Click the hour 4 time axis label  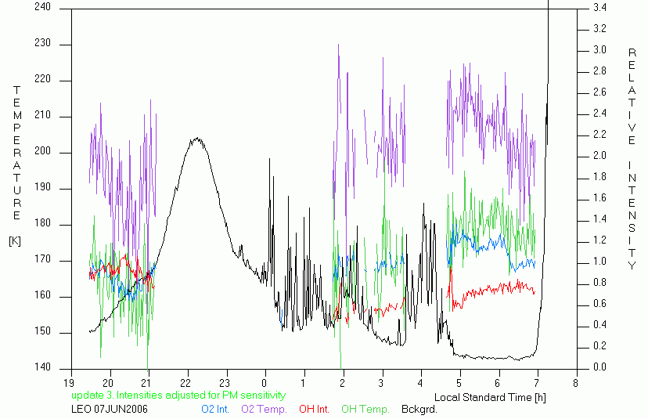point(420,383)
